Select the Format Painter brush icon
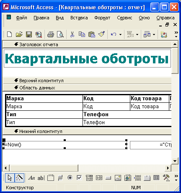Image resolution: width=181 pixels, height=193 pixels. pos(101,34)
